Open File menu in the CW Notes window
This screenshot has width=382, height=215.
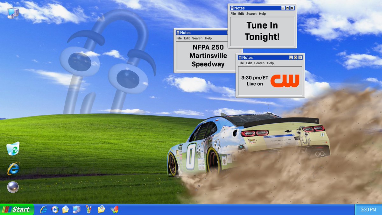241,63
